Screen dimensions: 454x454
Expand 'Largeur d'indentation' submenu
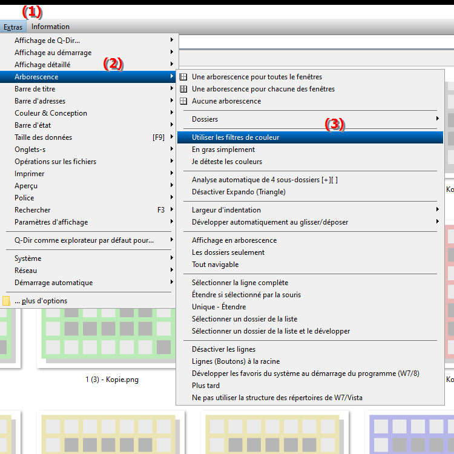310,210
